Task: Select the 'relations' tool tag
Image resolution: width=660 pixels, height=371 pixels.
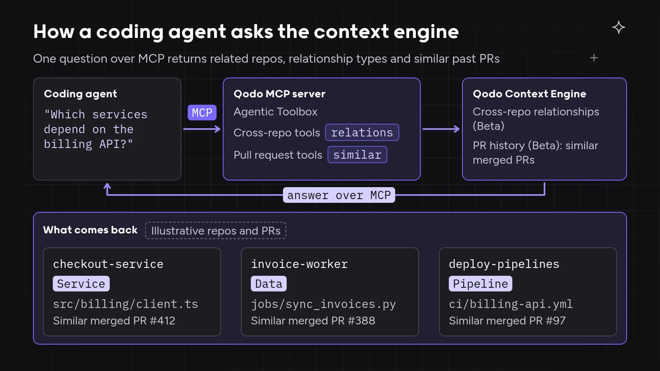Action: 362,132
